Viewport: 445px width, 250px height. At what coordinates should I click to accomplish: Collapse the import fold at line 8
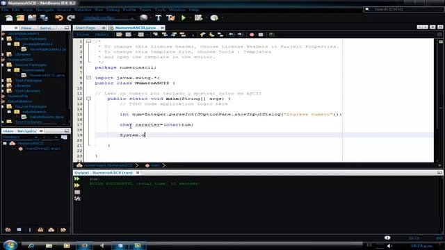(x=88, y=78)
